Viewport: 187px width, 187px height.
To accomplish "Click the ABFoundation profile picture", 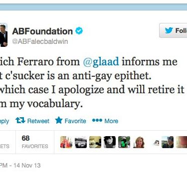I will pos(3,35).
